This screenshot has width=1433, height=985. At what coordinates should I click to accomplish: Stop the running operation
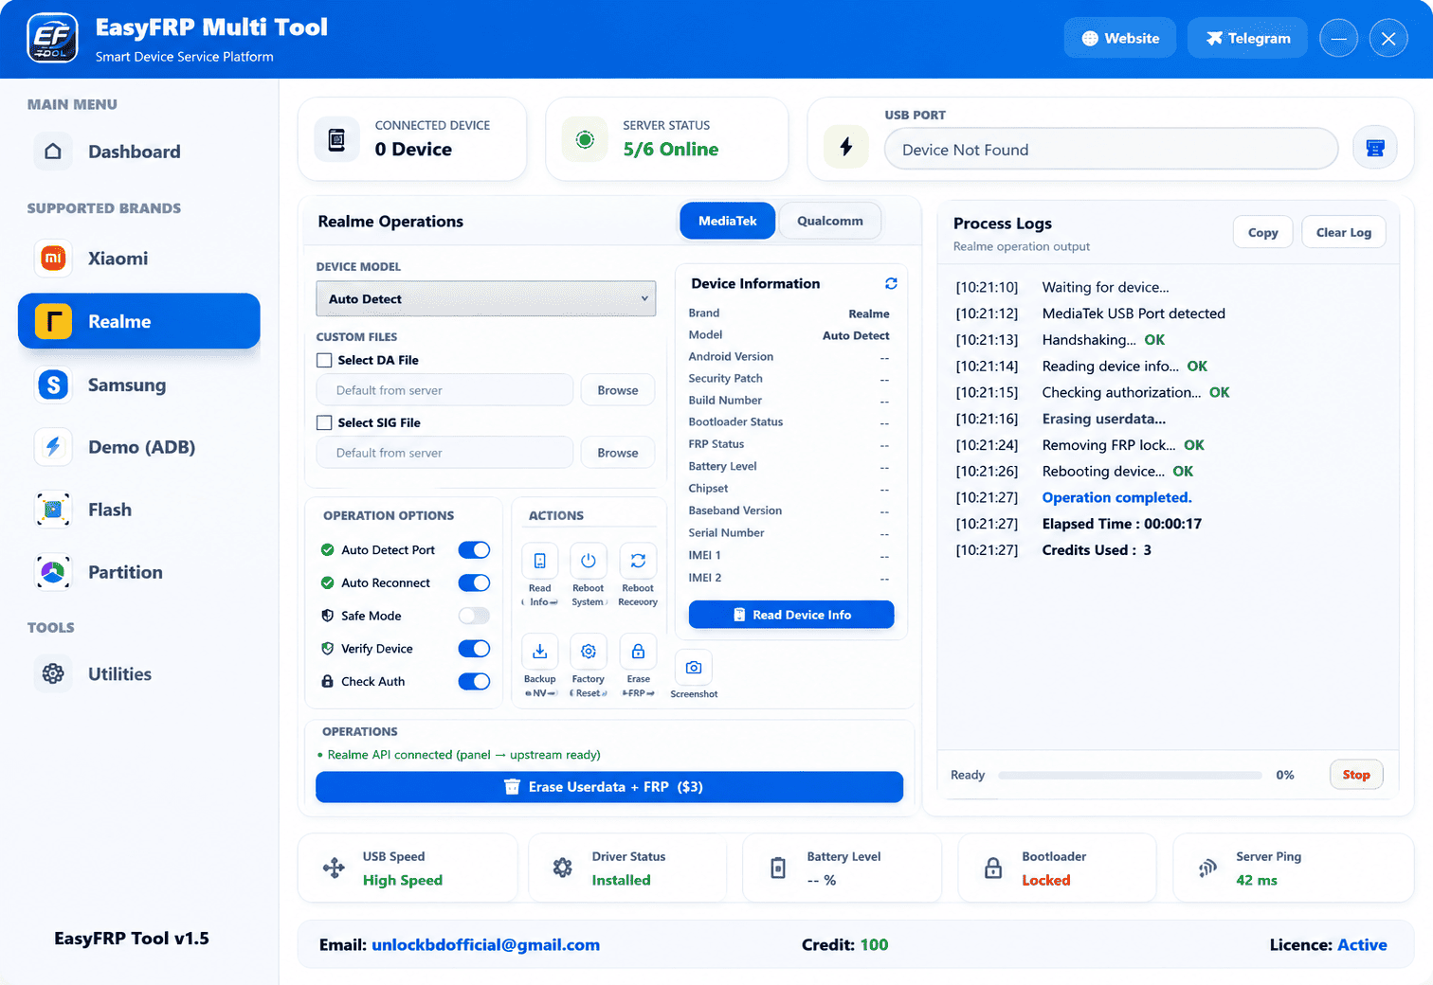click(1356, 775)
